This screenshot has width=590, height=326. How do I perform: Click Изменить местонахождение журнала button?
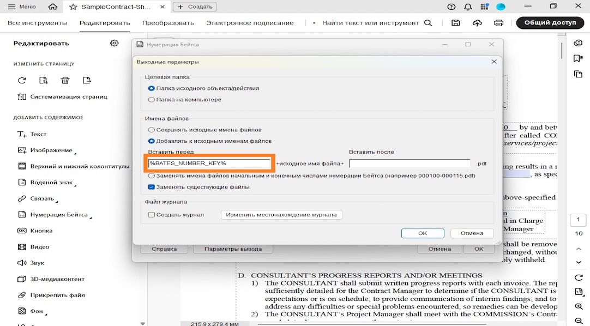point(281,215)
